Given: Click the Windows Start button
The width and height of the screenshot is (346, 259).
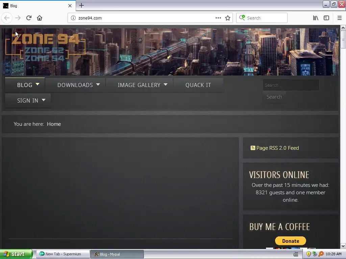Looking at the screenshot, I should [16, 254].
